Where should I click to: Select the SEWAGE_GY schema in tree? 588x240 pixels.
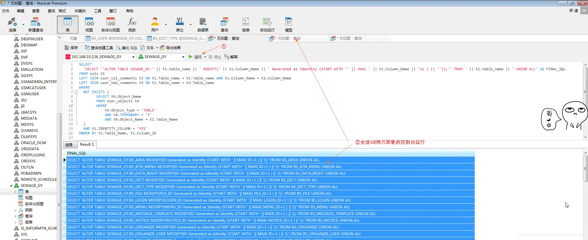click(x=32, y=185)
